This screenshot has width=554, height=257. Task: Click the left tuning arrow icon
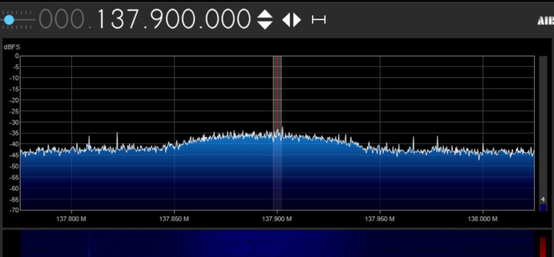point(286,20)
